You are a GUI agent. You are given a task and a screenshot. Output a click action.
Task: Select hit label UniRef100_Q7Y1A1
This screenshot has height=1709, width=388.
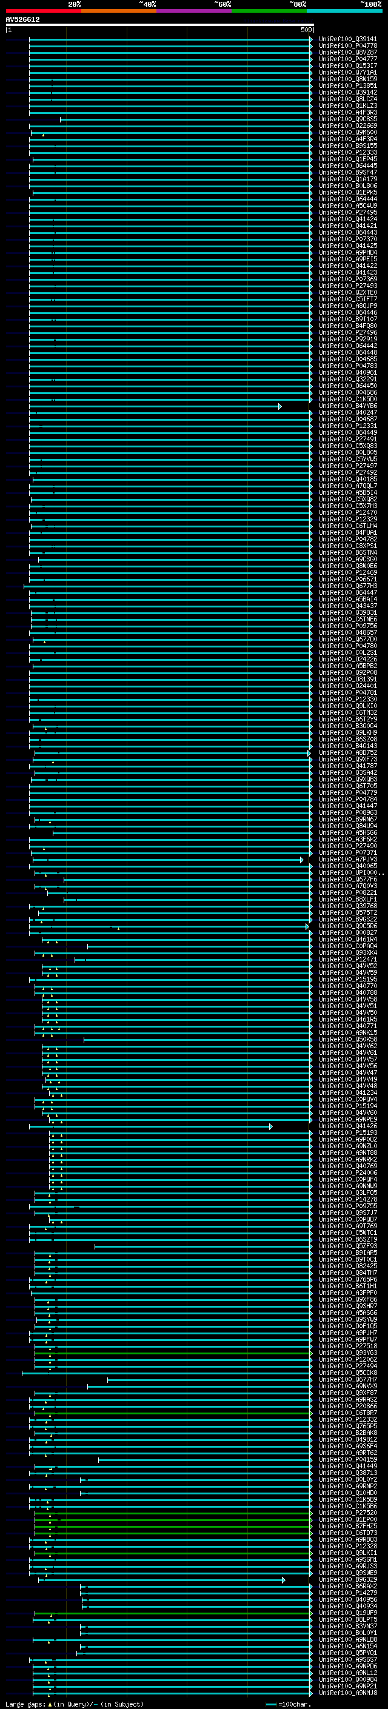point(347,72)
